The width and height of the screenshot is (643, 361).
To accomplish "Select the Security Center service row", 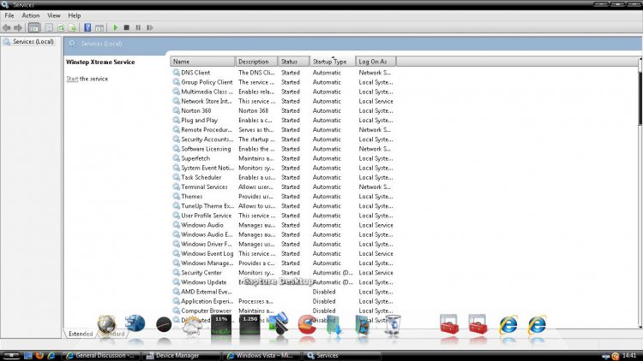I will 283,272.
